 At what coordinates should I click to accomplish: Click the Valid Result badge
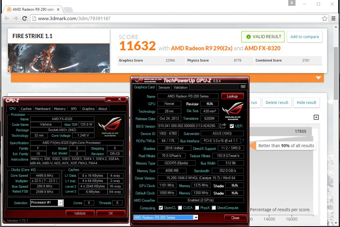263,37
